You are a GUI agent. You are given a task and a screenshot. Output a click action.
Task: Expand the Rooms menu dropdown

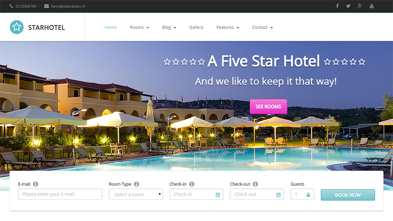pos(140,28)
